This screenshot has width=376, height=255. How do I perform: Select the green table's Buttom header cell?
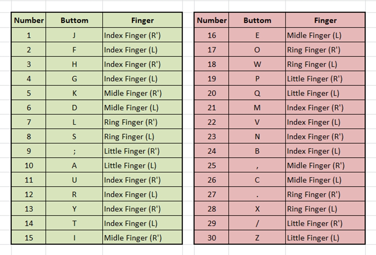74,20
